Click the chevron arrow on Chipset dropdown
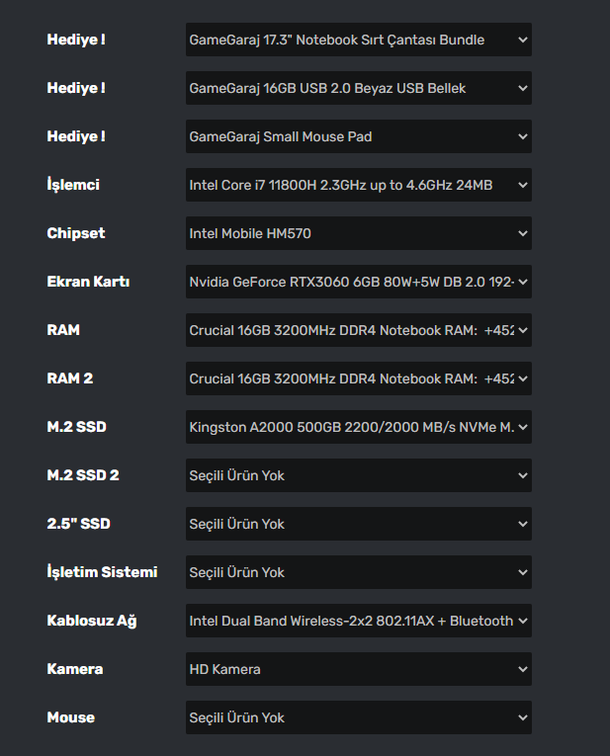This screenshot has height=756, width=610. [523, 233]
